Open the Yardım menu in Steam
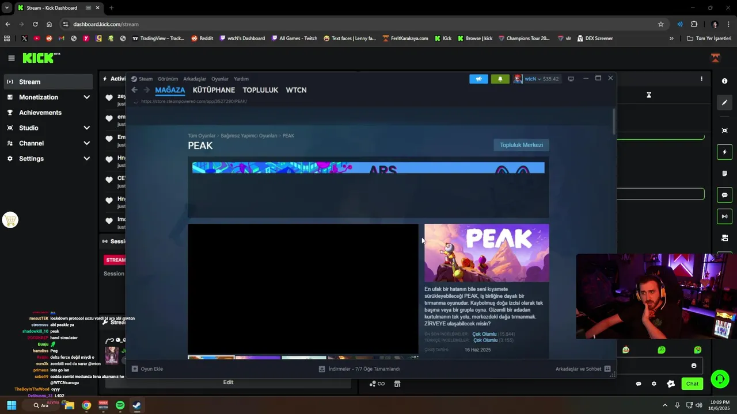 pyautogui.click(x=241, y=79)
